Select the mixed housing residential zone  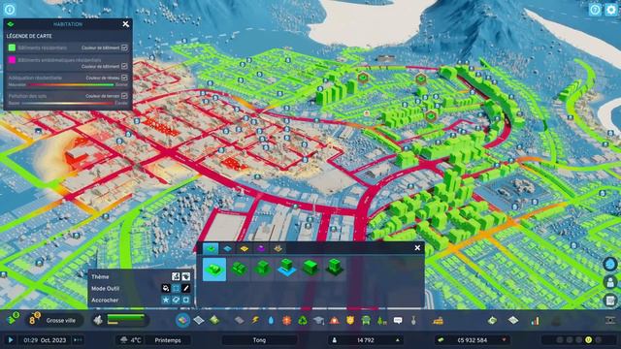pos(286,269)
